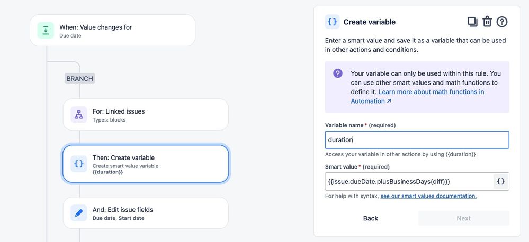Delete component via trash icon
The height and width of the screenshot is (242, 529).
click(x=487, y=22)
